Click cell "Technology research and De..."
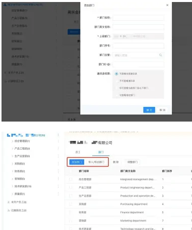 pyautogui.click(x=138, y=228)
